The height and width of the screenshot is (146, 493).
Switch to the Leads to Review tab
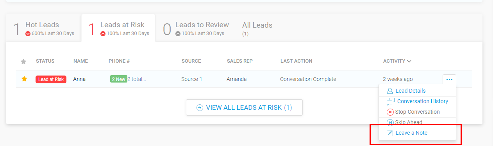point(196,28)
